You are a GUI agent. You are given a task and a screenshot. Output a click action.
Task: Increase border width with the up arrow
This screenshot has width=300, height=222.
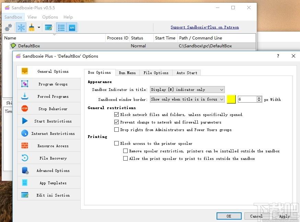259,98
